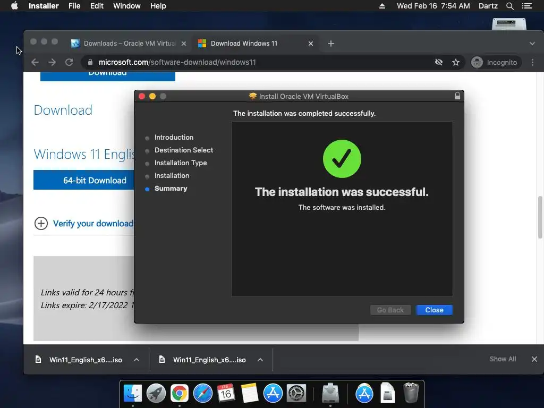Reload the Microsoft page
This screenshot has height=408, width=544.
(x=69, y=63)
